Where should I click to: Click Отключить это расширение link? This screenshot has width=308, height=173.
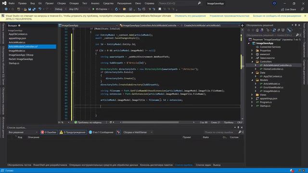tap(190, 16)
